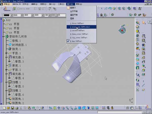Switch to 3 second.CATPart window
This screenshot has height=114, width=152.
[x=81, y=30]
